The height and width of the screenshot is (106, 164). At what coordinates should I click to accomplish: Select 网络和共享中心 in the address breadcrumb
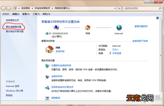tap(62, 8)
